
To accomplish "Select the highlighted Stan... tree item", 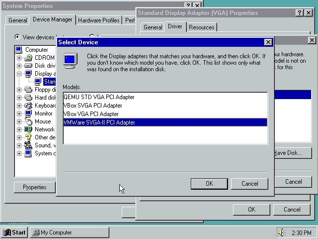I will pos(50,82).
